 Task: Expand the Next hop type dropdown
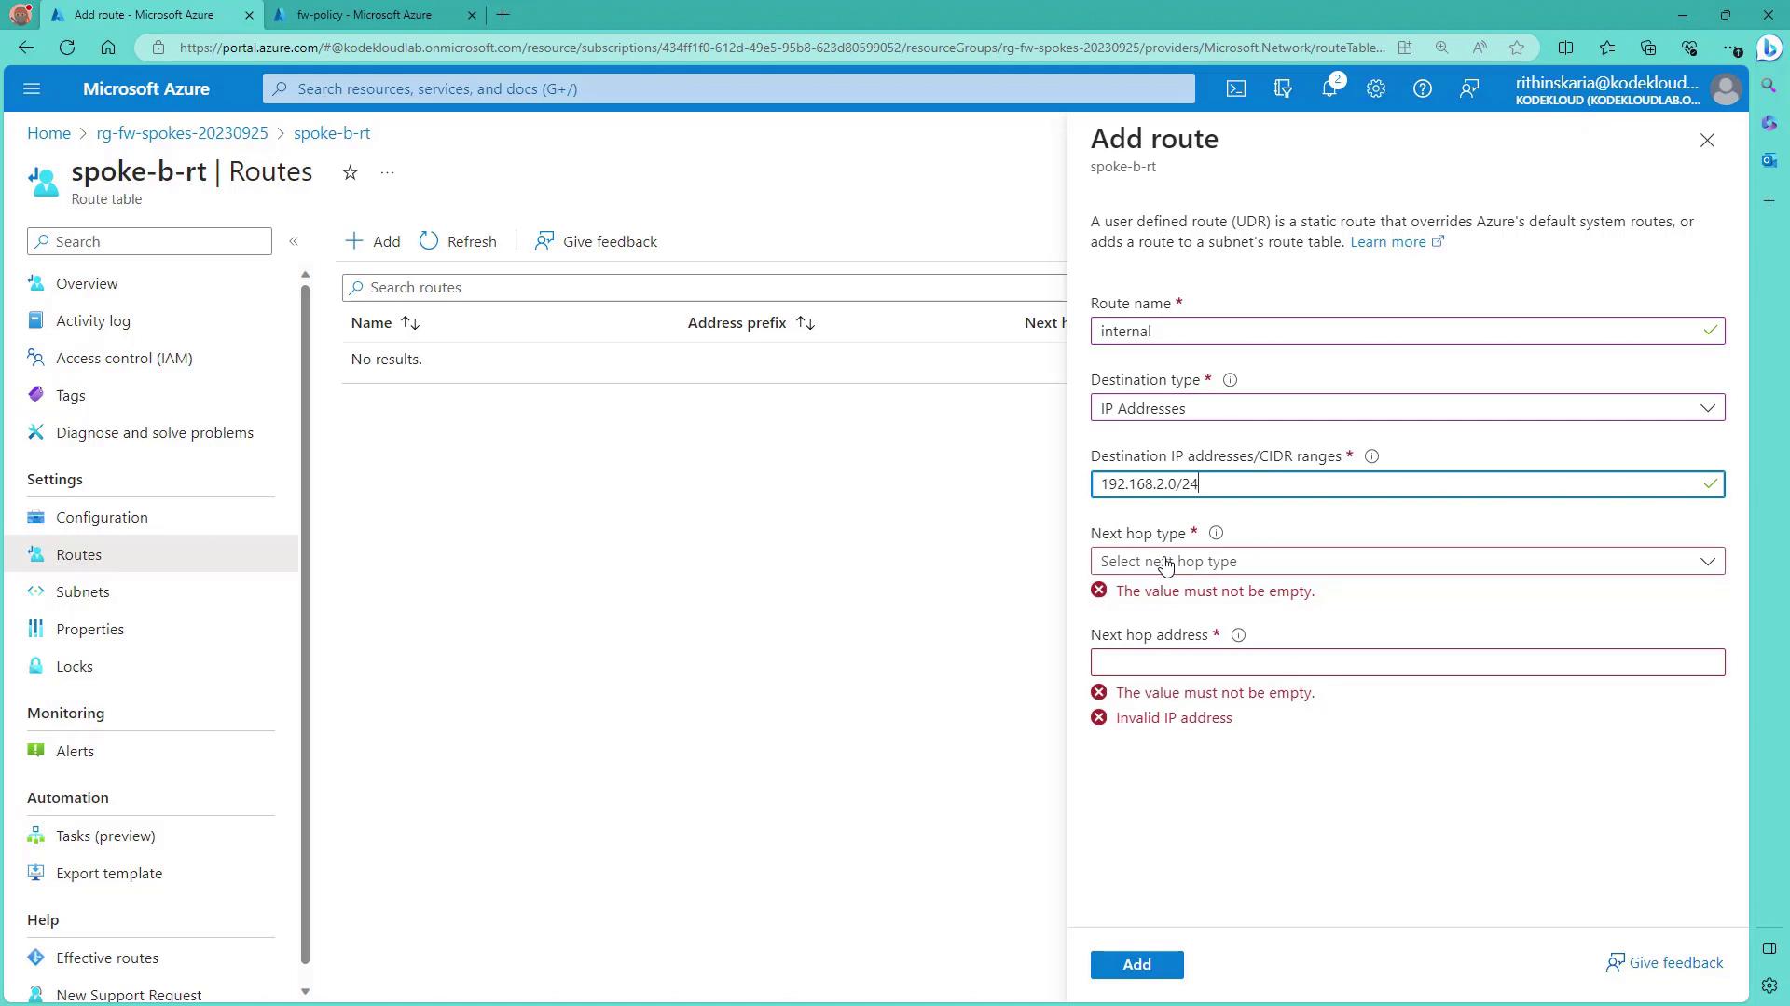tap(1407, 562)
